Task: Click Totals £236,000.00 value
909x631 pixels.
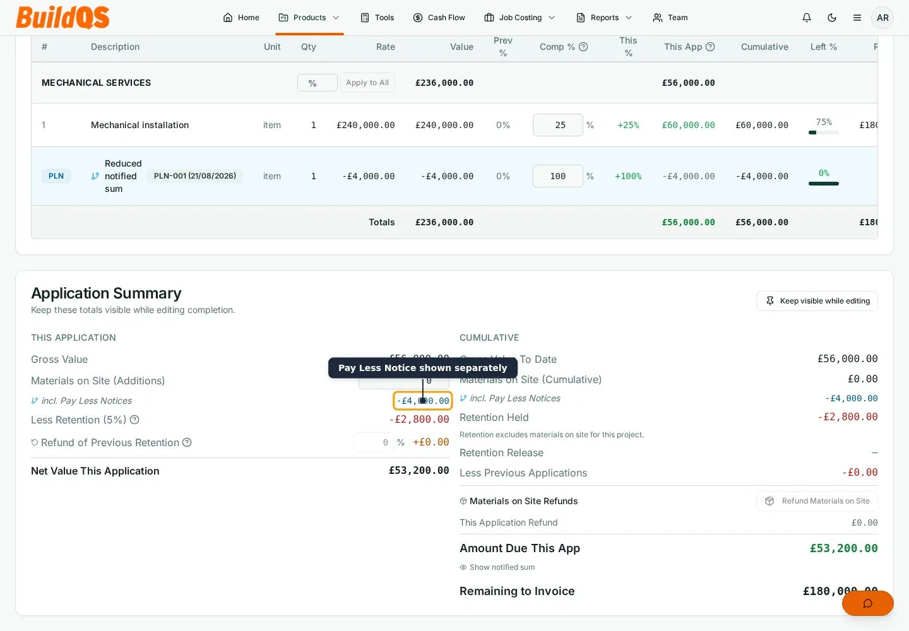Action: [x=444, y=222]
